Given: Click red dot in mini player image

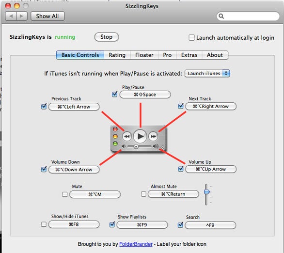Looking at the screenshot, I should pyautogui.click(x=115, y=129).
